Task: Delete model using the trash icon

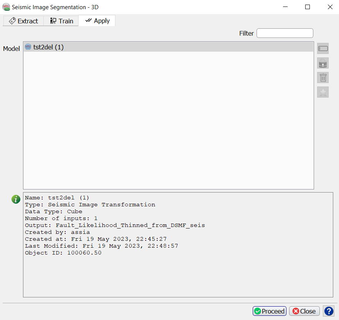Action: pos(323,78)
